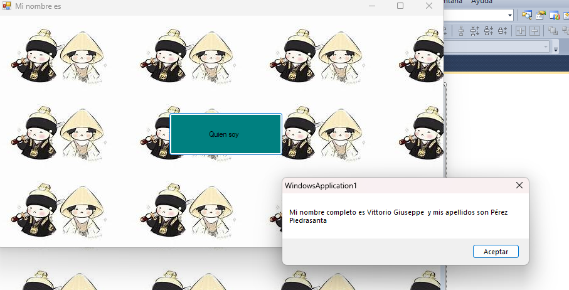Click Increase Vertical Spacing icon
This screenshot has height=290, width=569.
click(x=475, y=31)
